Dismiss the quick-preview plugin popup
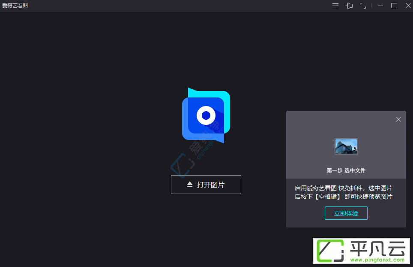The height and width of the screenshot is (267, 413). pyautogui.click(x=398, y=119)
